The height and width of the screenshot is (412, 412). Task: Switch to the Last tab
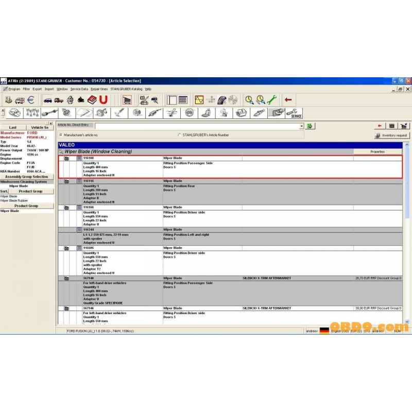tap(12, 127)
